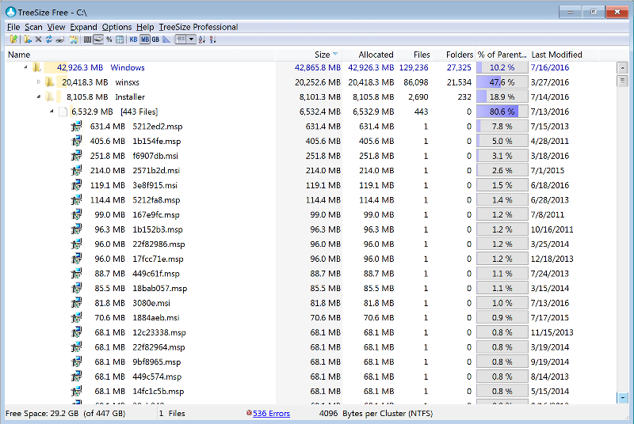Screen dimensions: 634x424
Task: Click the select directory to scan icon
Action: pyautogui.click(x=13, y=39)
